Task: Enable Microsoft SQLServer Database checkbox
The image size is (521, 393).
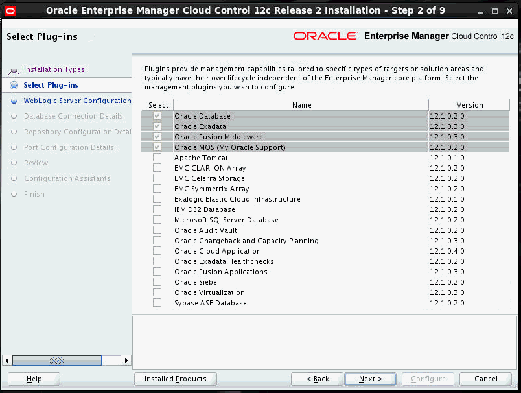Action: pyautogui.click(x=157, y=219)
